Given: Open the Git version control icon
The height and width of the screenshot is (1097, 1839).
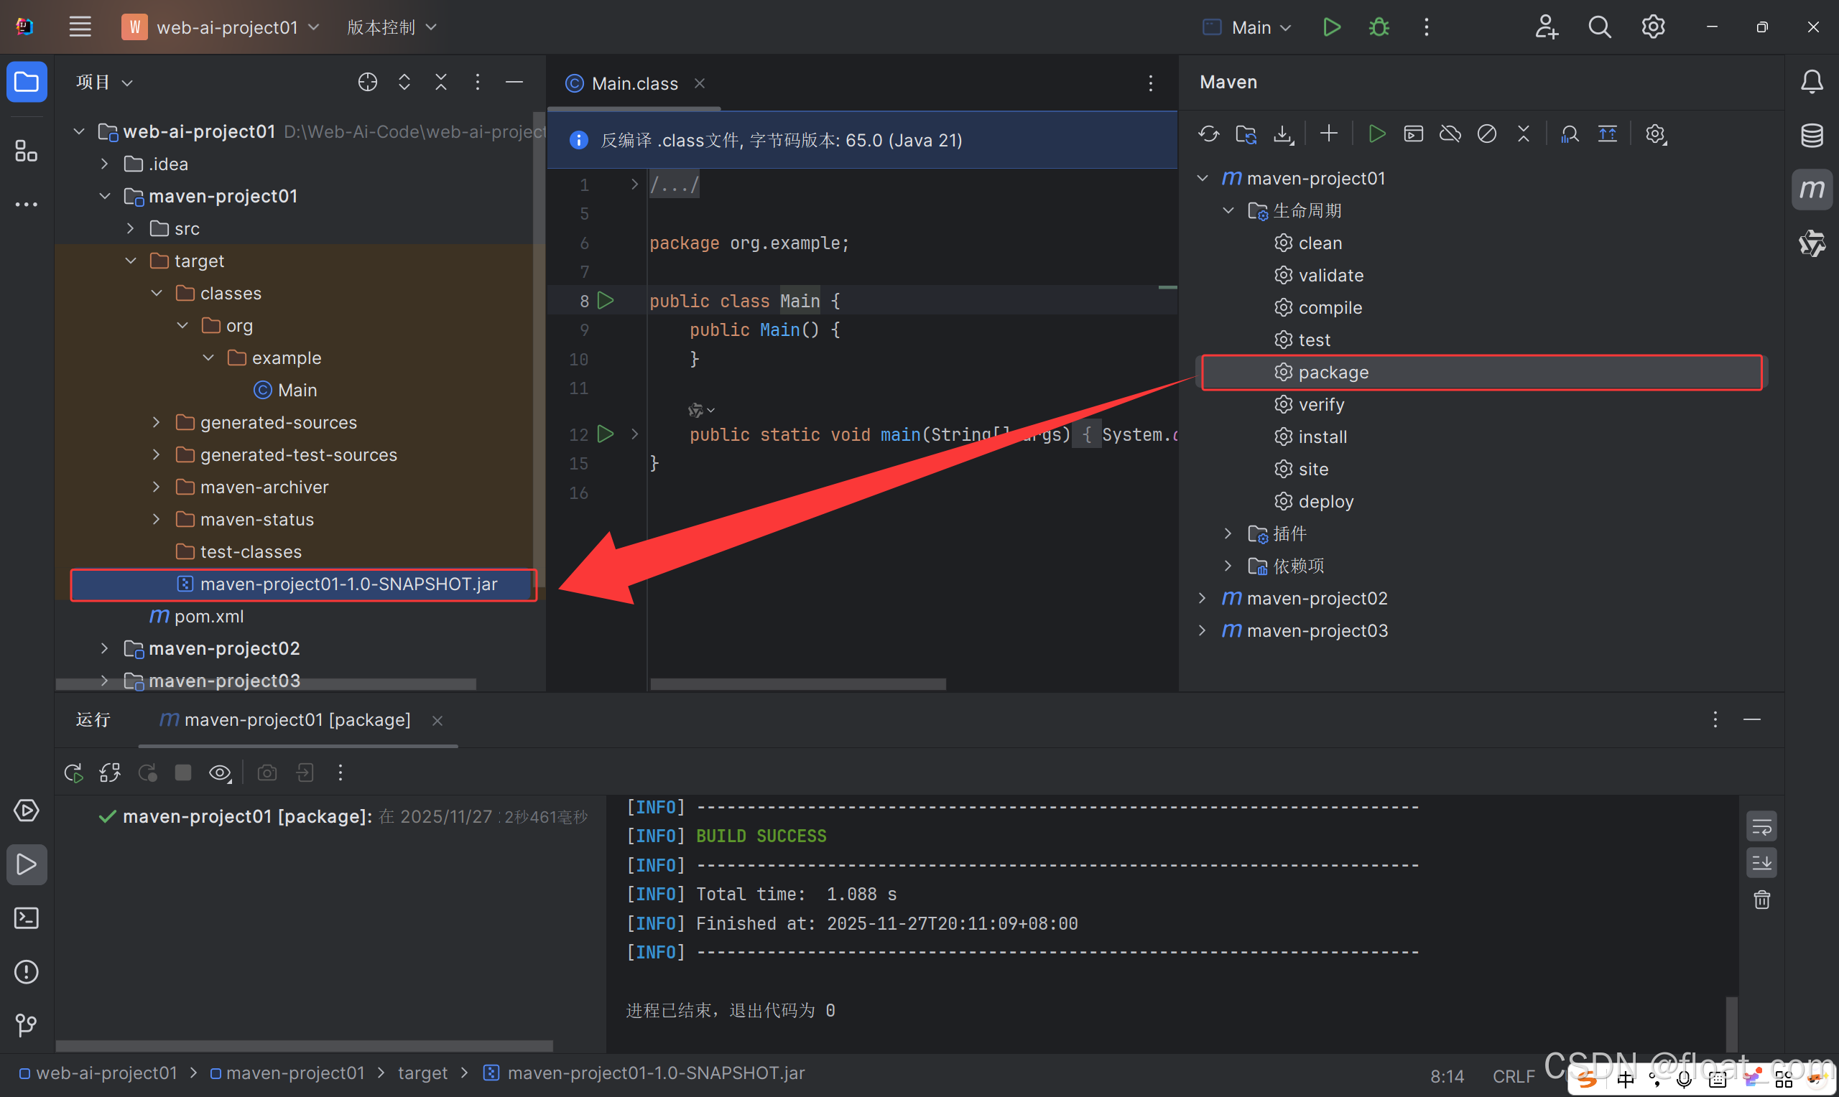Looking at the screenshot, I should click(x=27, y=1024).
